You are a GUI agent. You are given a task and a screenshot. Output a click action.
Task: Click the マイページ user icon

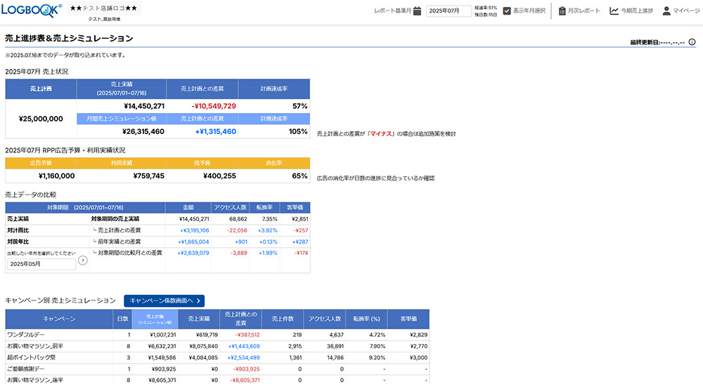[666, 11]
